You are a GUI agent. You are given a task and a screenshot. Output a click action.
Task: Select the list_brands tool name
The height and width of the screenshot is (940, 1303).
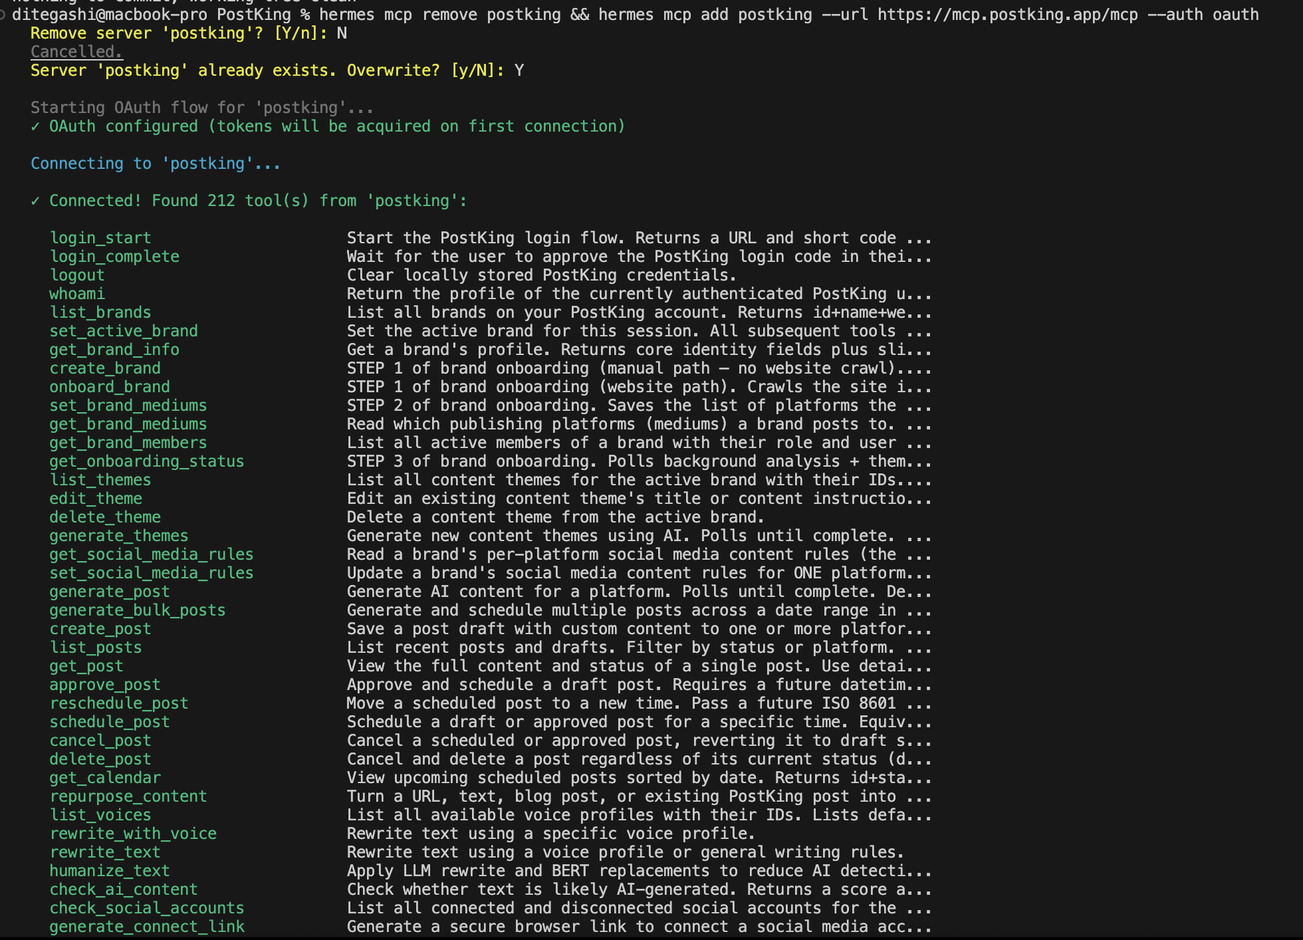tap(100, 312)
